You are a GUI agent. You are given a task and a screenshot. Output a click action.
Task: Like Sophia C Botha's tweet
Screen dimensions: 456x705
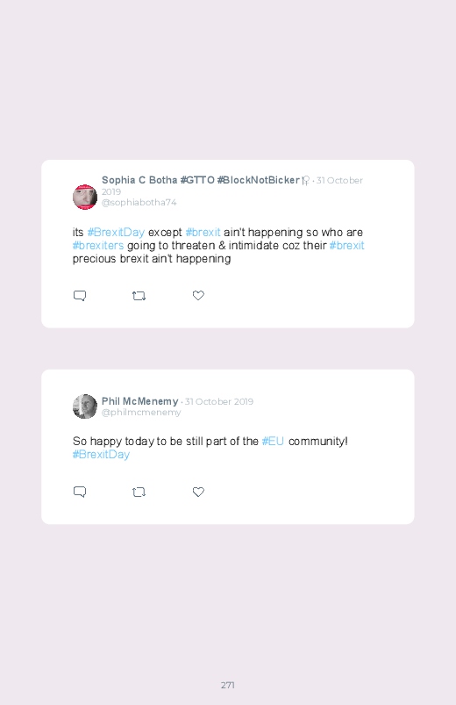point(198,295)
